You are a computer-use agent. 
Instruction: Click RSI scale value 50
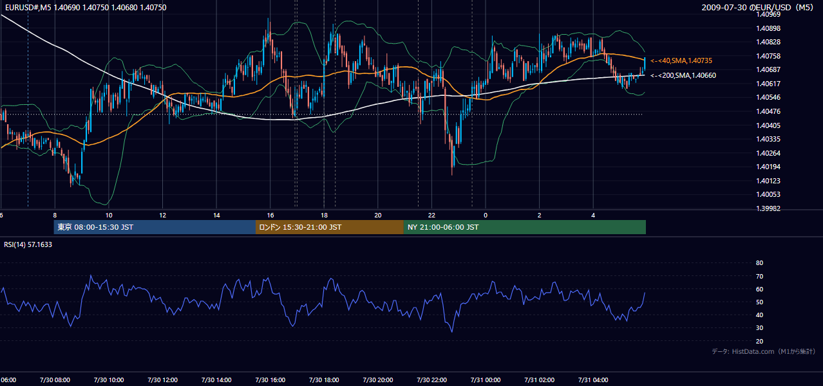759,302
